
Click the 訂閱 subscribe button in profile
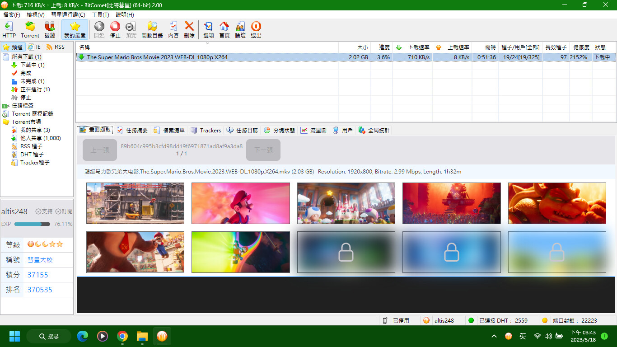64,211
